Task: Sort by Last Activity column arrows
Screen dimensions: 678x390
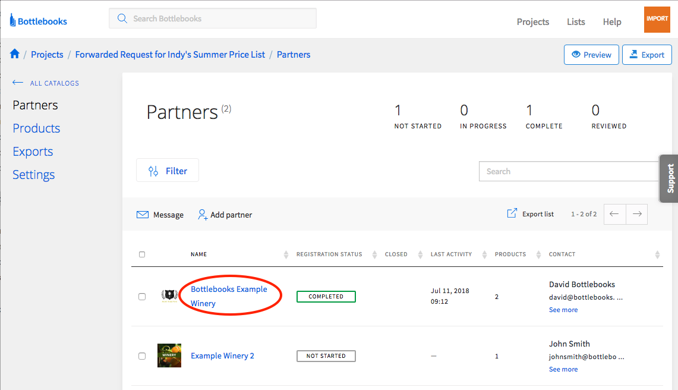Action: tap(484, 254)
